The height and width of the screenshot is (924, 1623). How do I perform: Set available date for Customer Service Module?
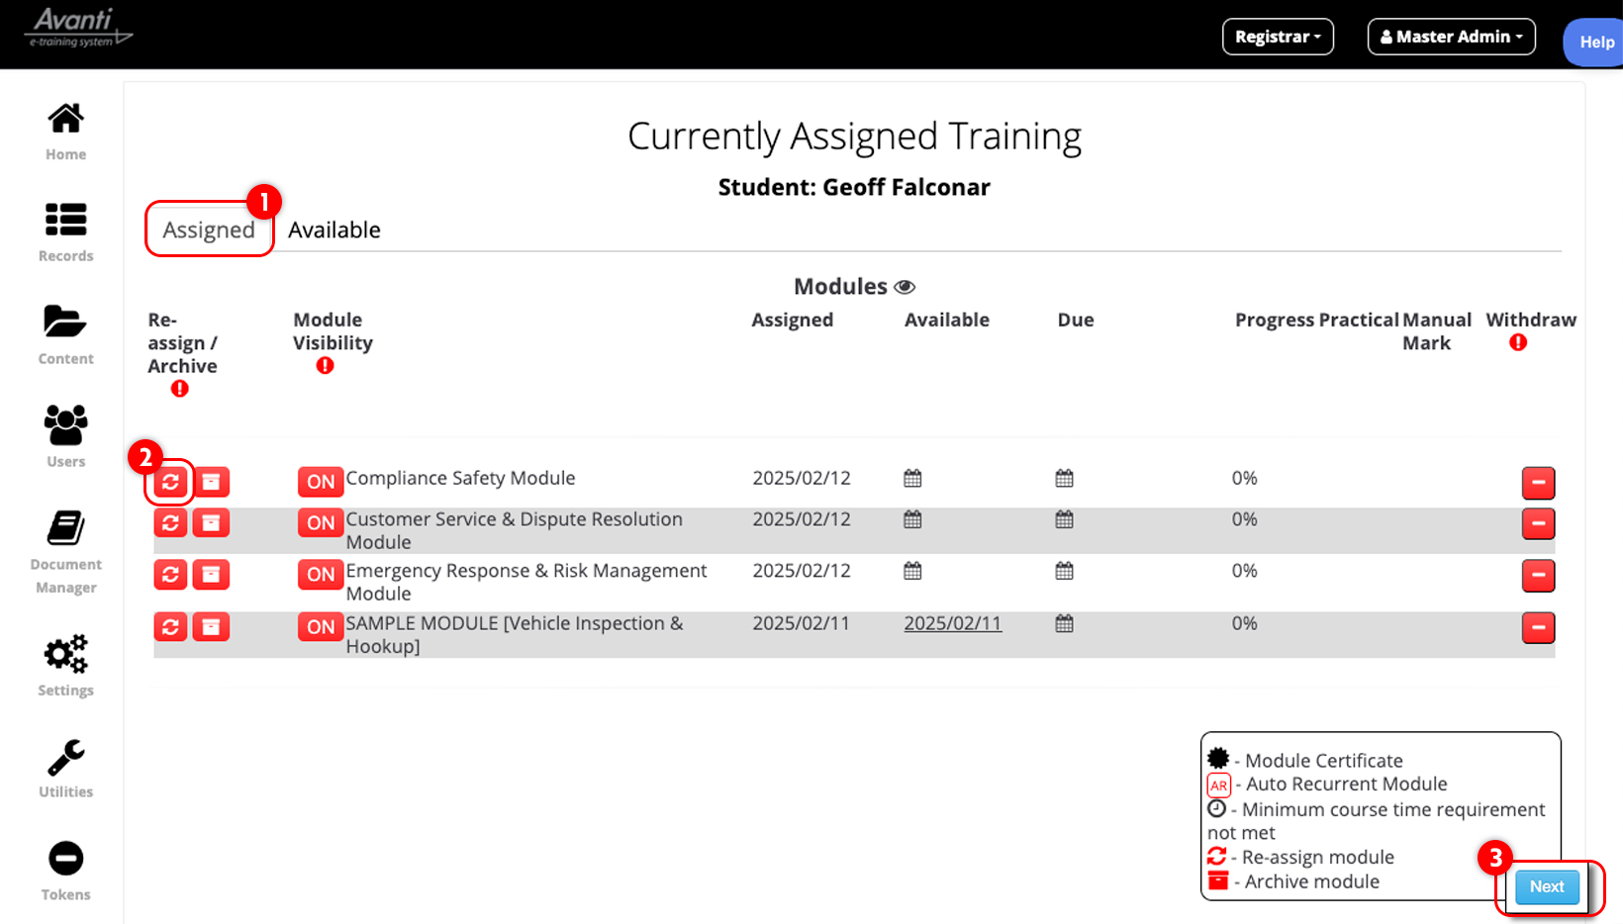click(x=912, y=519)
